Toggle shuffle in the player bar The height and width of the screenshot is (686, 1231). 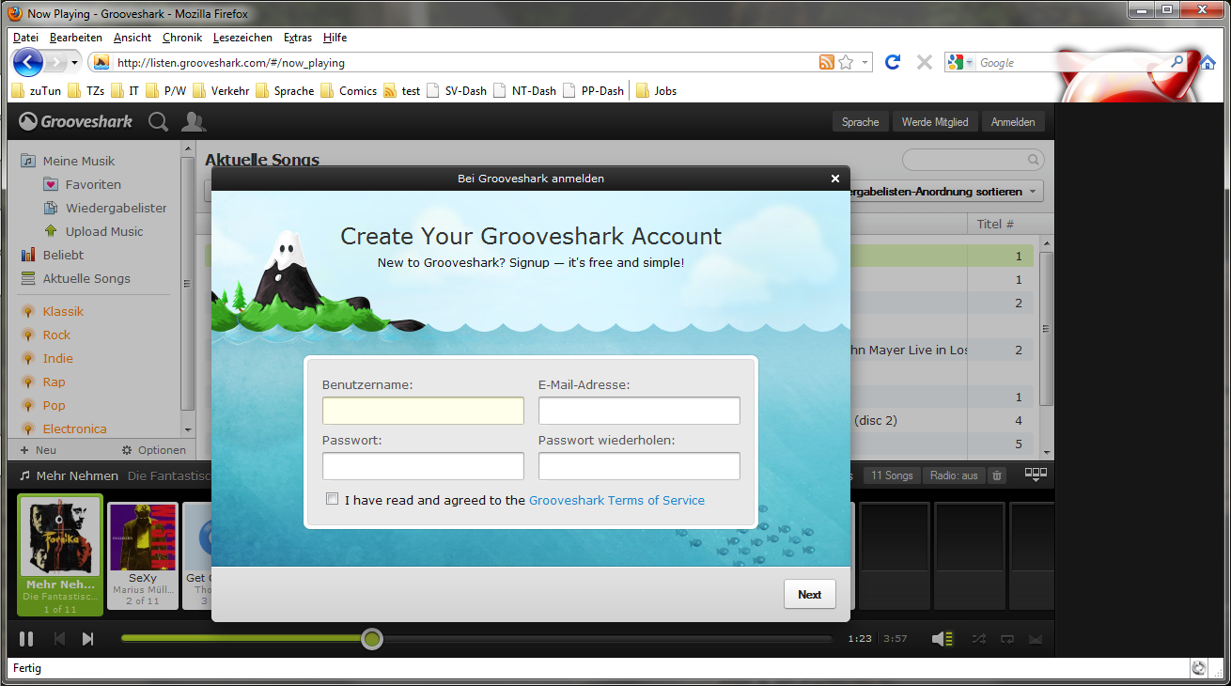tap(977, 638)
